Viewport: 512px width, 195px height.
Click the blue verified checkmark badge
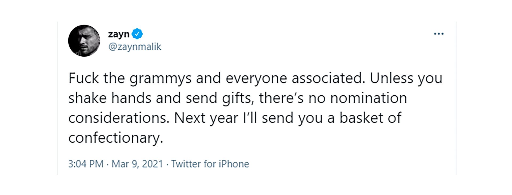137,34
